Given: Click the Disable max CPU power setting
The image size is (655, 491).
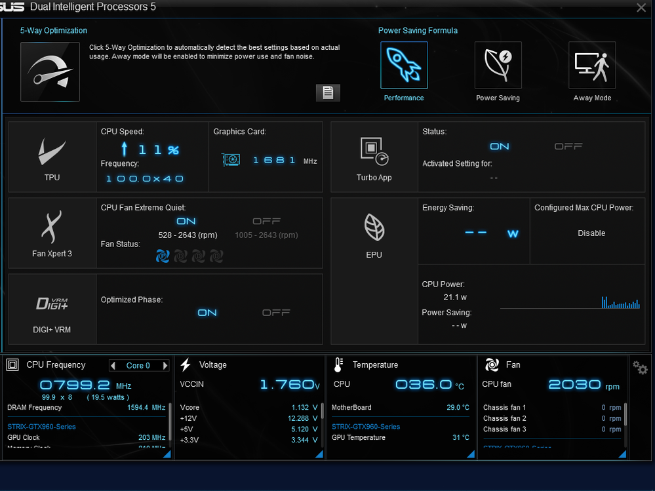Looking at the screenshot, I should tap(591, 233).
